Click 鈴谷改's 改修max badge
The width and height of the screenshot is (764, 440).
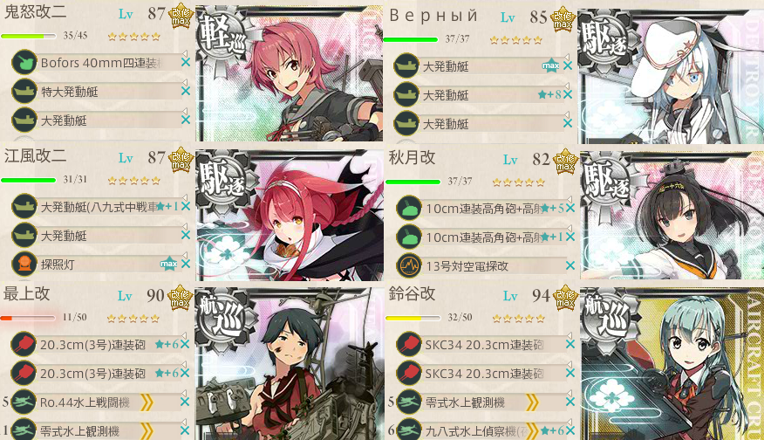tap(565, 297)
